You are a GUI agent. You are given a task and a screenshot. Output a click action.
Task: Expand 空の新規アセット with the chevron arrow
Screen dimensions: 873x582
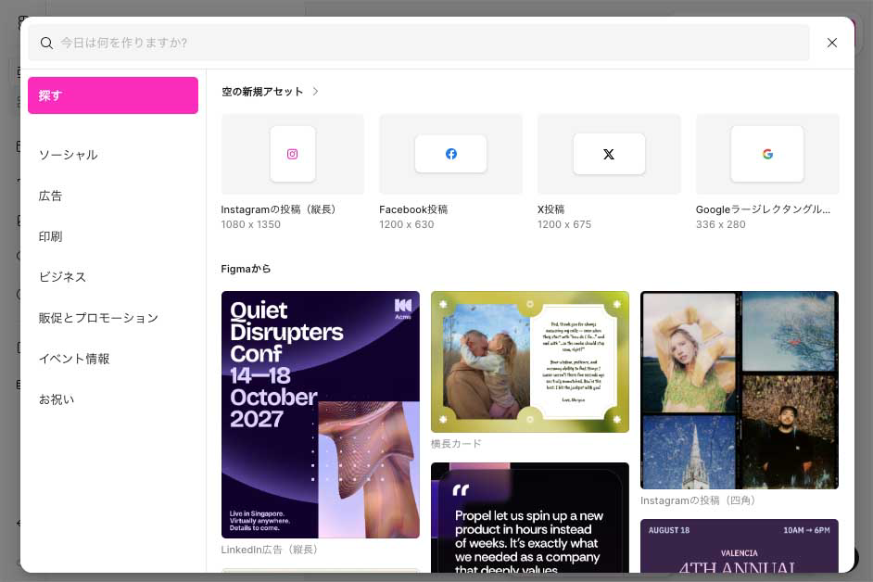[316, 92]
